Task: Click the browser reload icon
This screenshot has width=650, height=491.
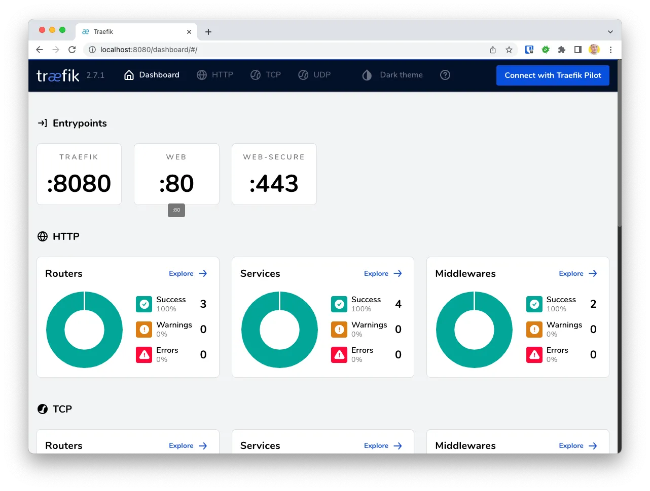Action: [x=72, y=50]
